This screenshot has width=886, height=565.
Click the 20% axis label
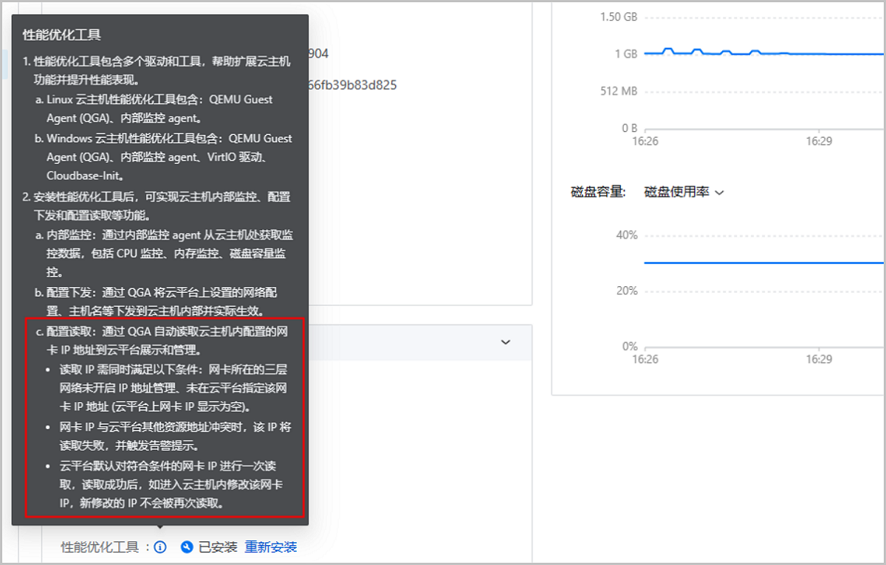click(627, 291)
